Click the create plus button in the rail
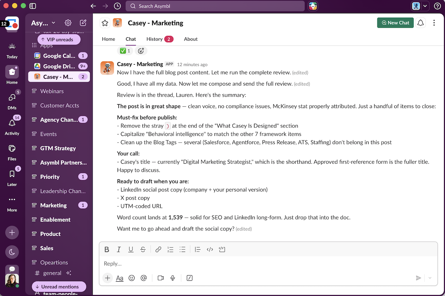Screen dimensions: 445x296 click(12, 233)
